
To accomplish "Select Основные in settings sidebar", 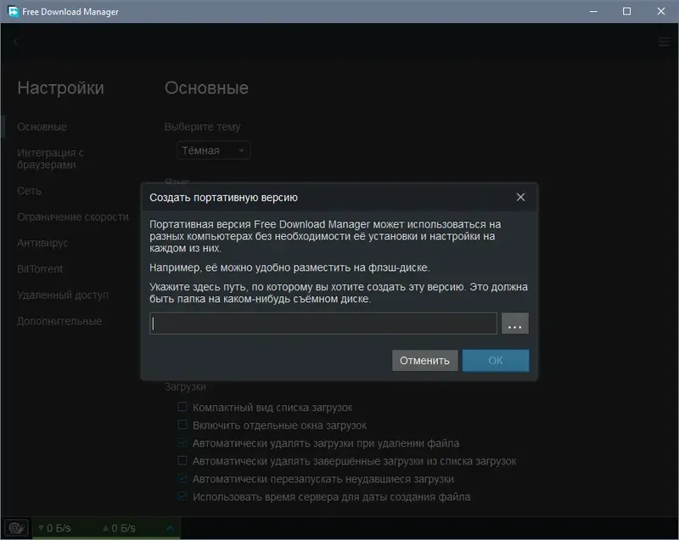I will 42,127.
